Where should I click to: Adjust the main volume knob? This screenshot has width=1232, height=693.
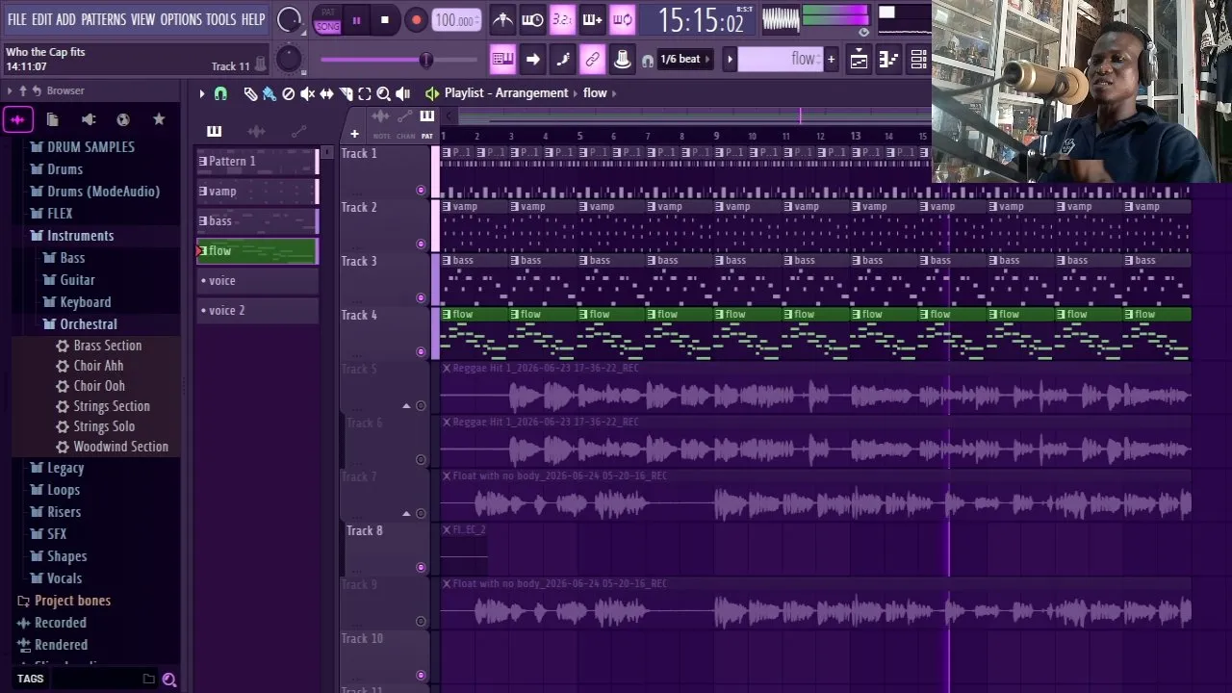click(289, 19)
